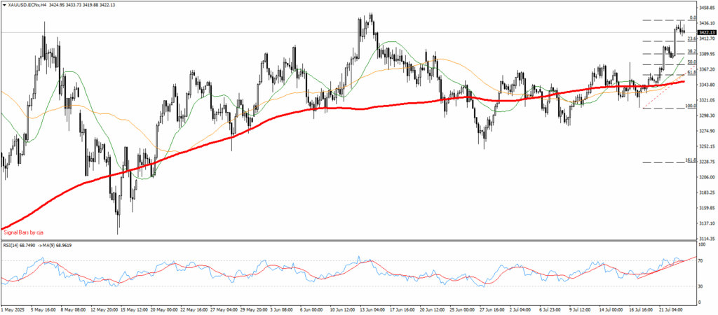
Task: Click the 61.8 Fibonacci level label
Action: pos(691,71)
